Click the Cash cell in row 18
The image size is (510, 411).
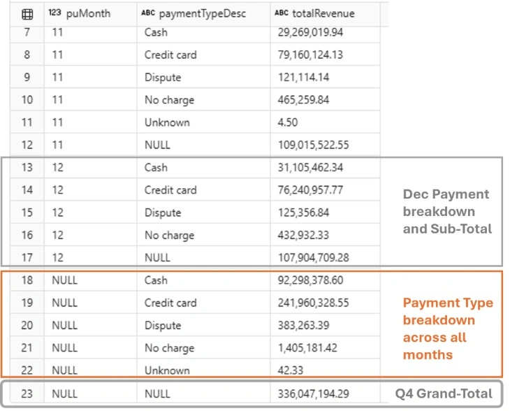coord(156,280)
